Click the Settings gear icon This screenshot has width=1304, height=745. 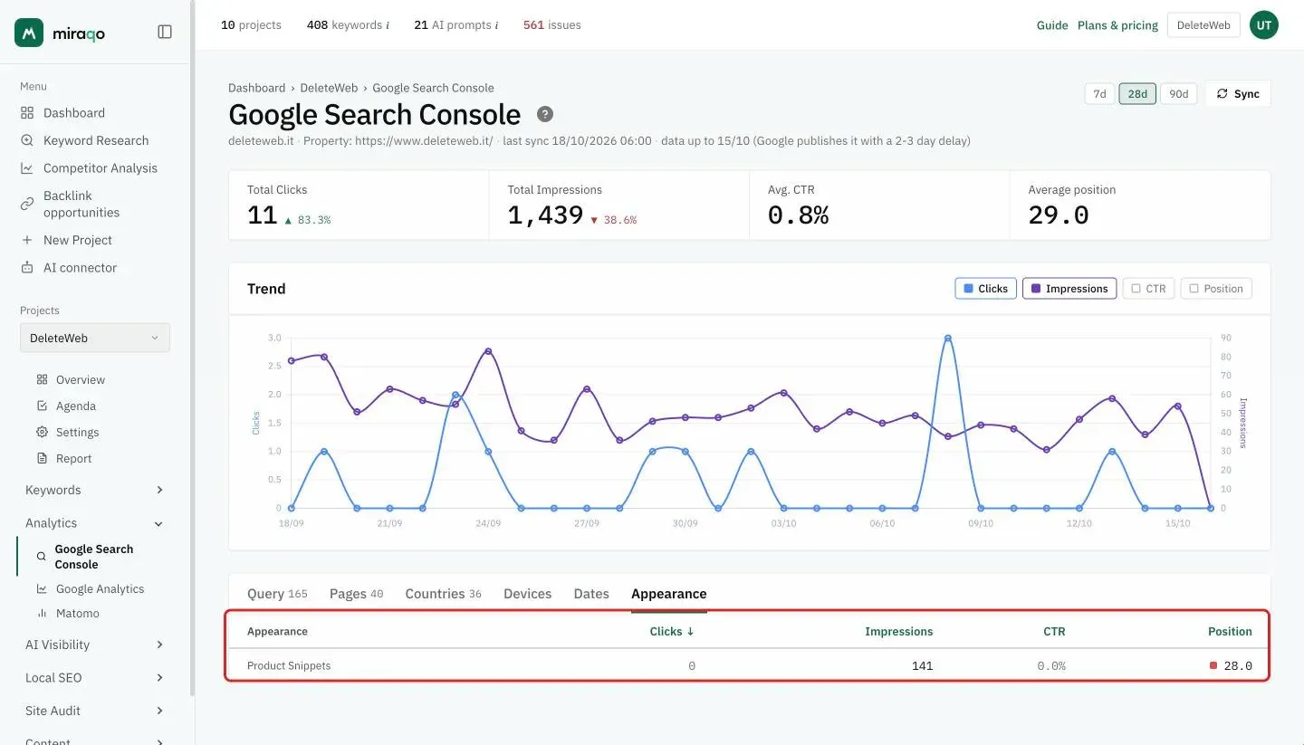tap(42, 432)
